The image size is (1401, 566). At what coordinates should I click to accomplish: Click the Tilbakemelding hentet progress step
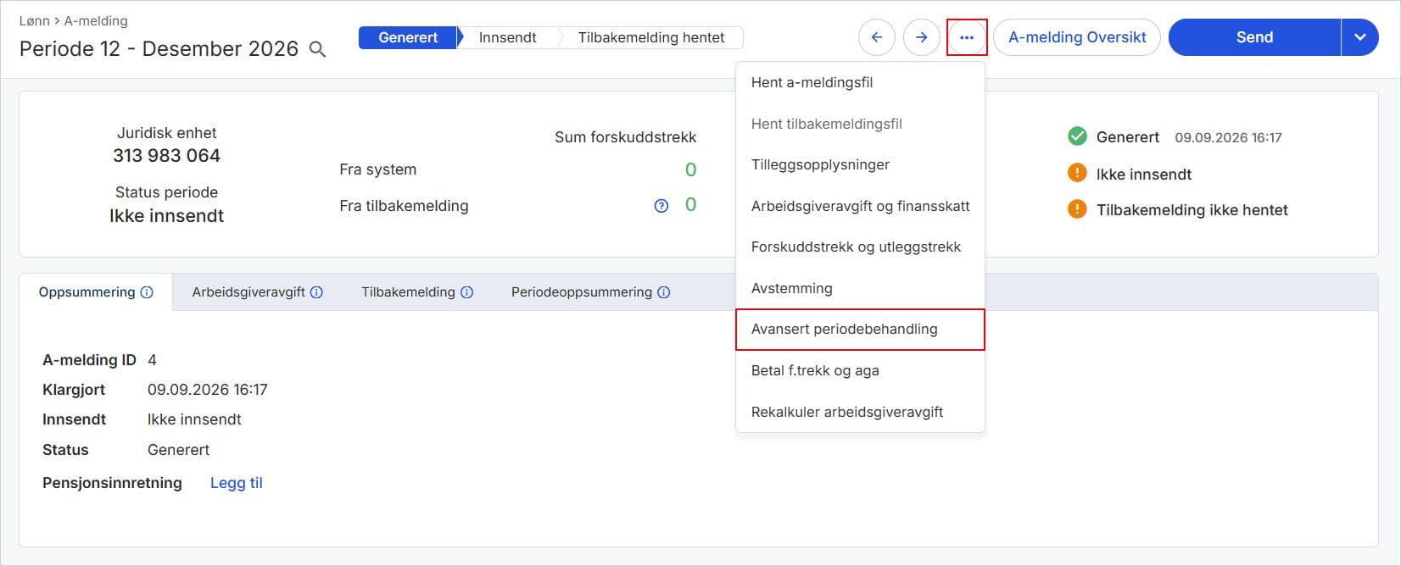pos(651,37)
